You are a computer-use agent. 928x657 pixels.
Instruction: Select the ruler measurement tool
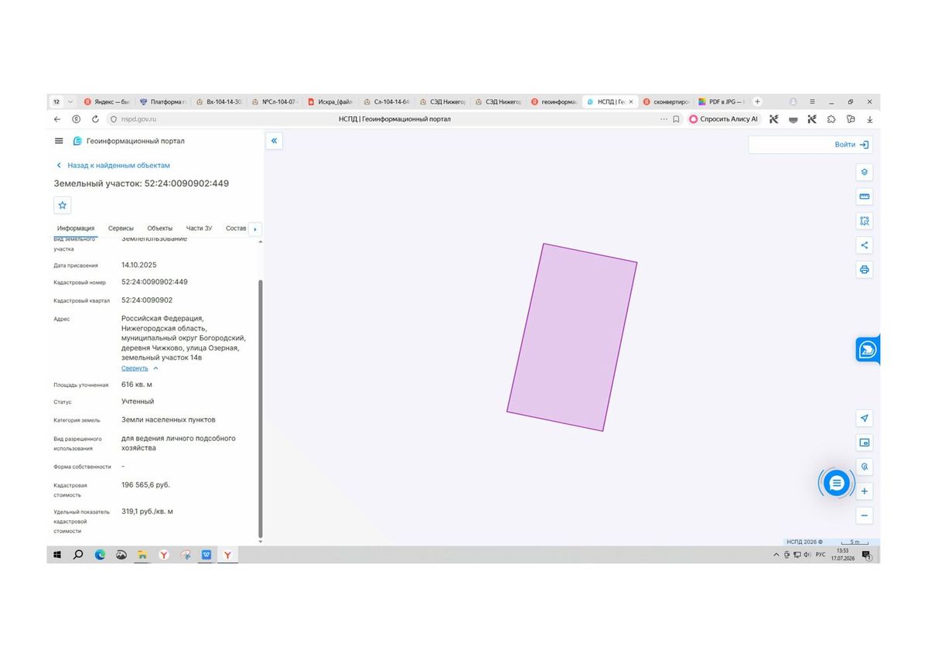pos(865,197)
